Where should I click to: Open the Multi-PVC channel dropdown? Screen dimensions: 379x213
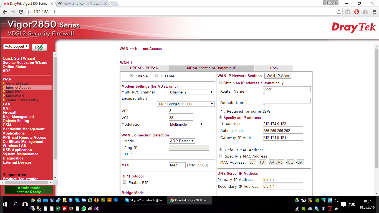tap(191, 92)
